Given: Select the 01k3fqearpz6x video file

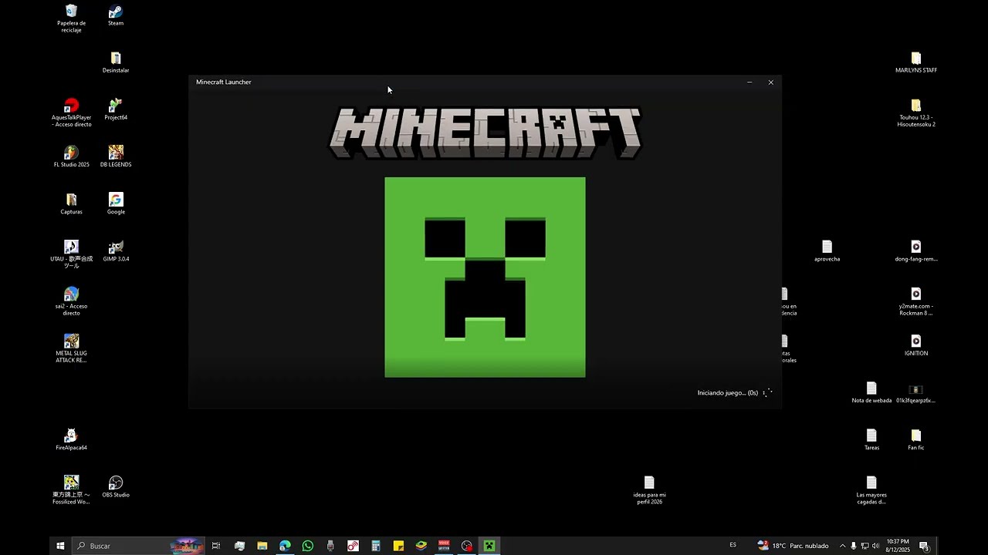Looking at the screenshot, I should click(x=916, y=392).
